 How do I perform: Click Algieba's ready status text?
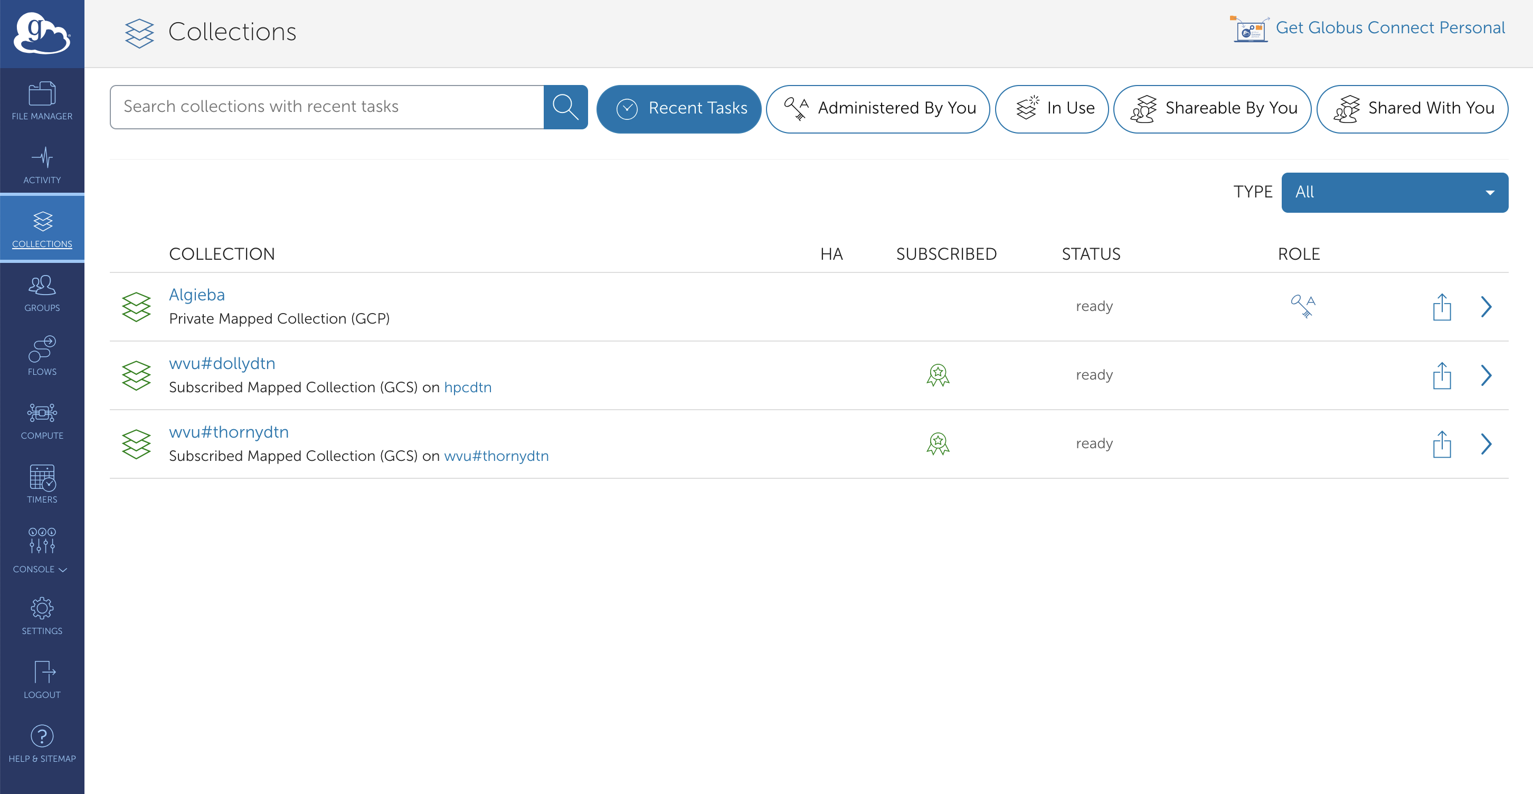pos(1094,307)
